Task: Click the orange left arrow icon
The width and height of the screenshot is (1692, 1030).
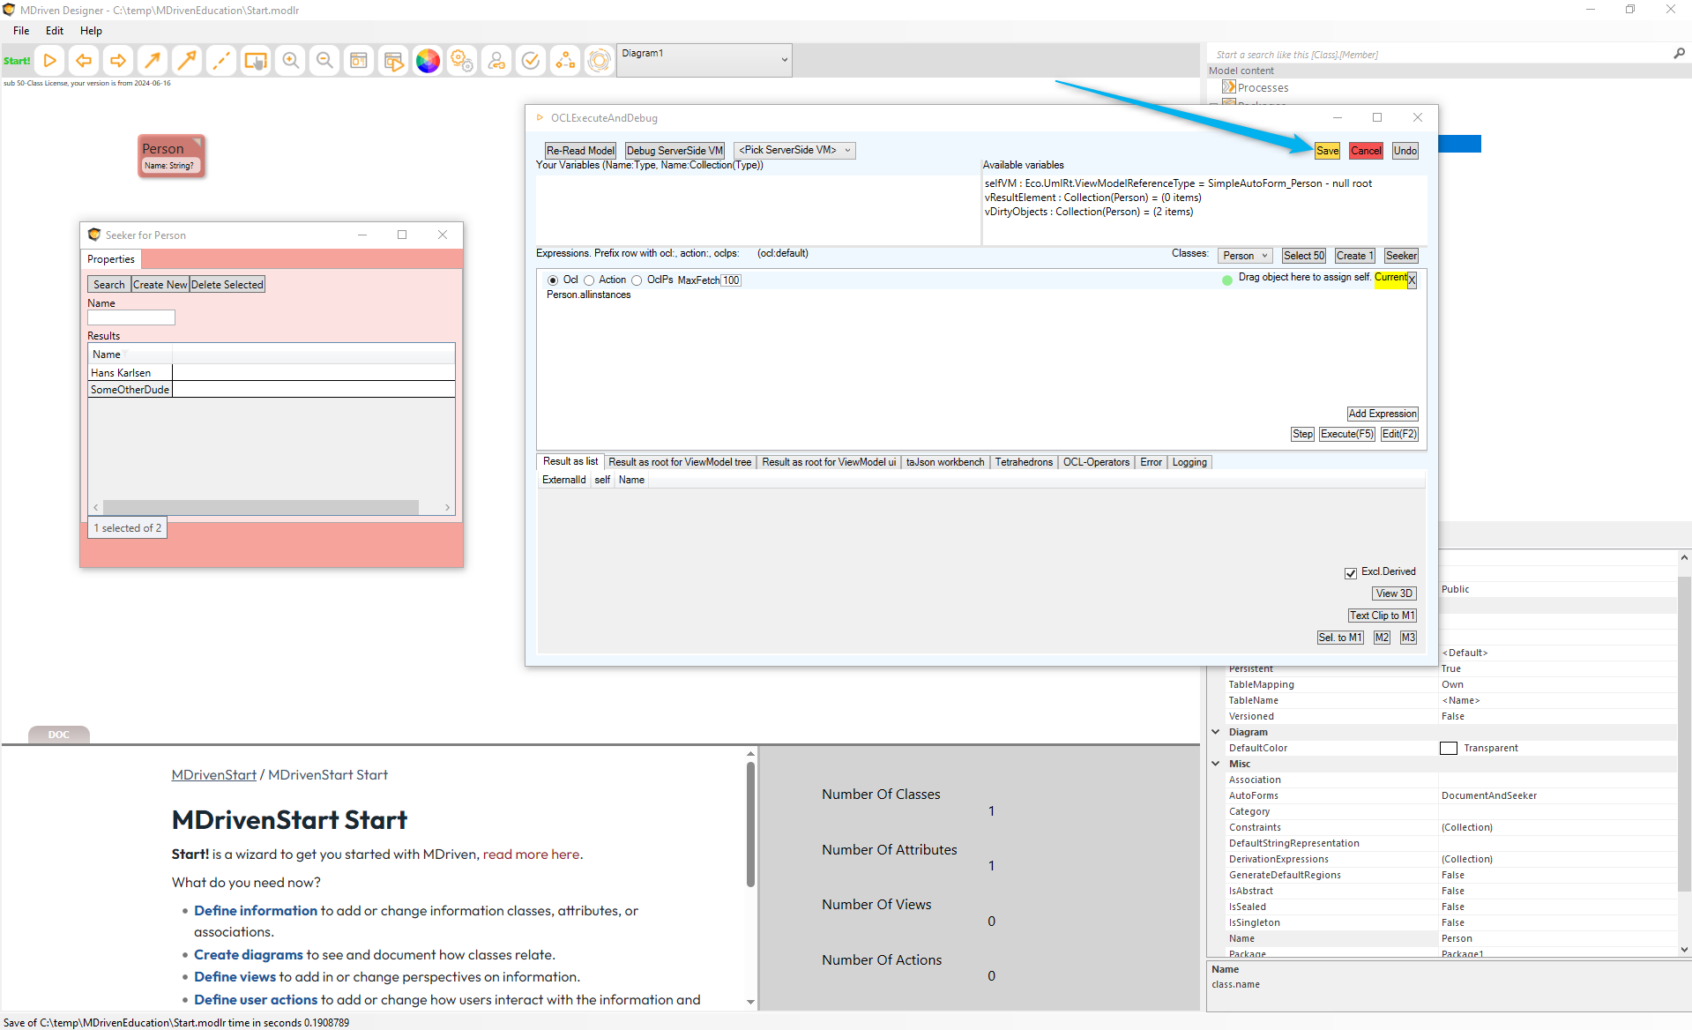Action: click(84, 61)
